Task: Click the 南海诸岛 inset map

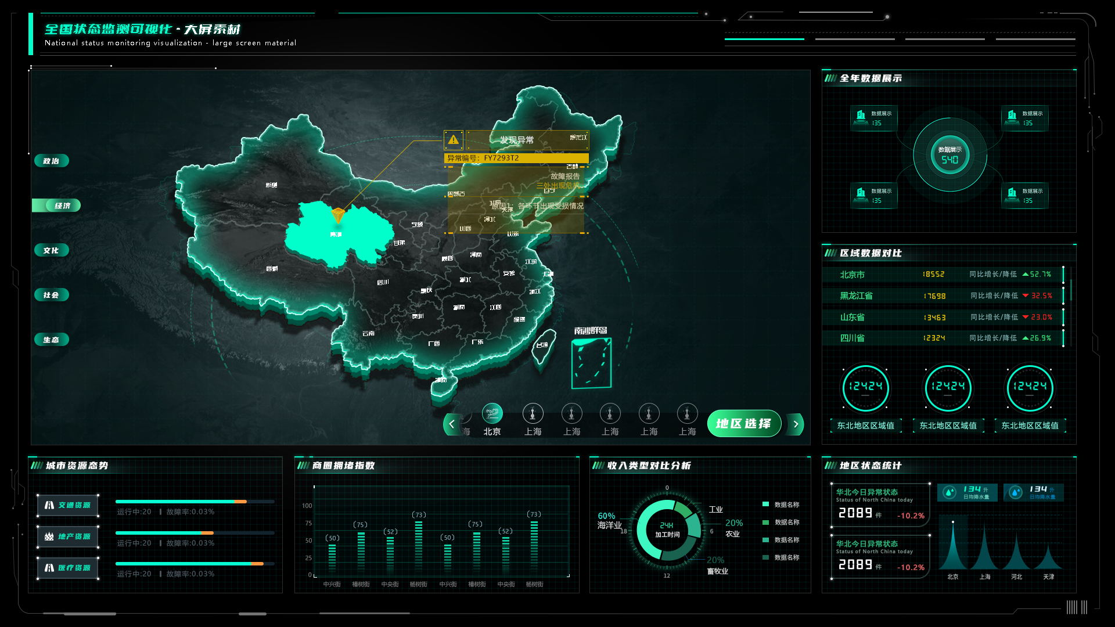Action: pos(591,363)
